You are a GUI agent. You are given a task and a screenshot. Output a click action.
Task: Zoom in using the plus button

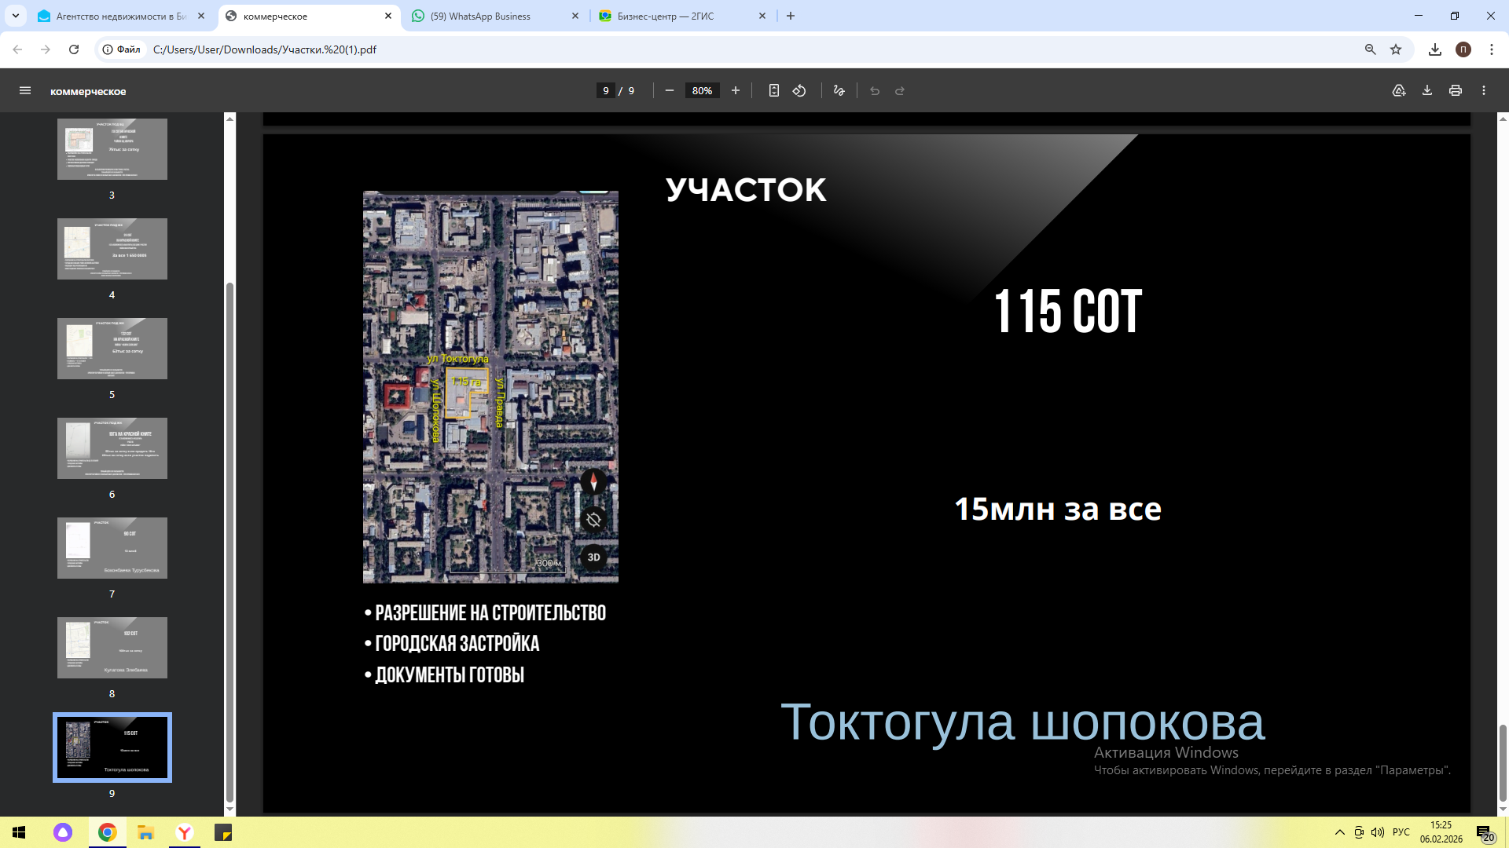[736, 90]
